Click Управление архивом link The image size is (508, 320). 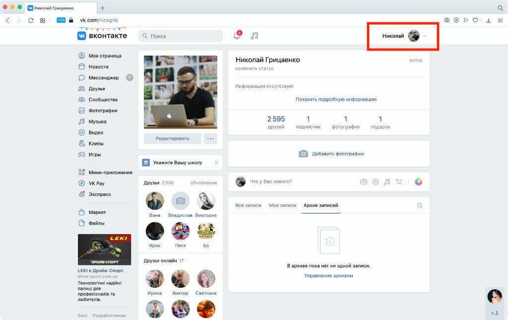[328, 276]
